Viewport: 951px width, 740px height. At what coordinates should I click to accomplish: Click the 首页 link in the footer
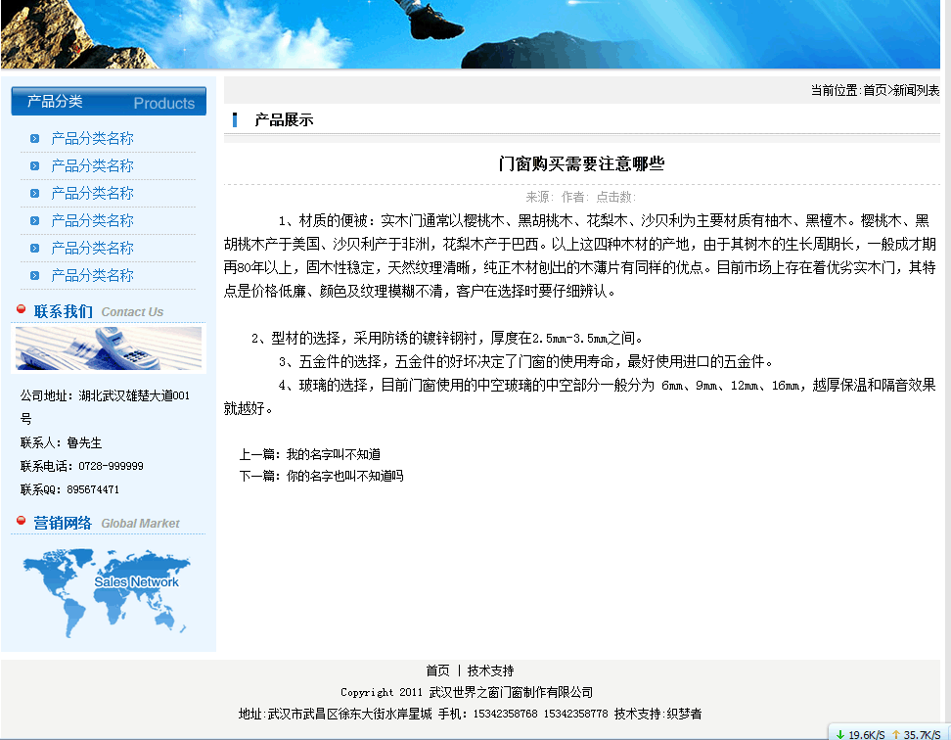[x=437, y=671]
